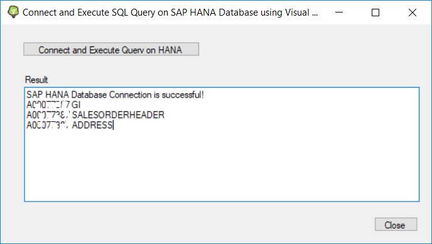Image resolution: width=432 pixels, height=244 pixels.
Task: Click the Close button at bottom right
Action: [396, 225]
